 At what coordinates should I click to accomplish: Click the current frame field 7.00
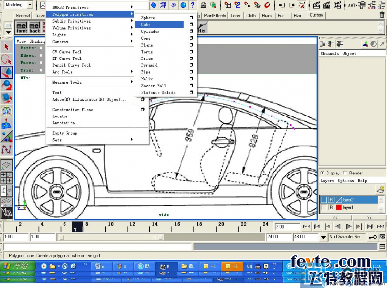[287, 227]
